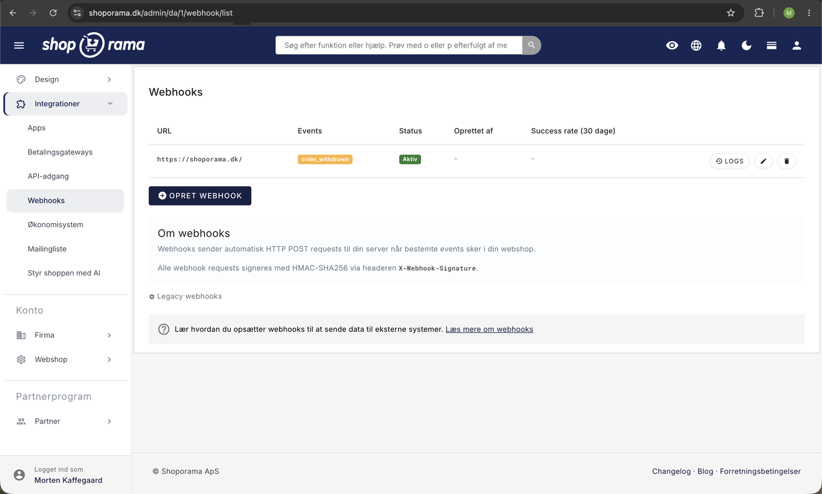Click the Partner people icon
The width and height of the screenshot is (822, 494).
tap(21, 421)
